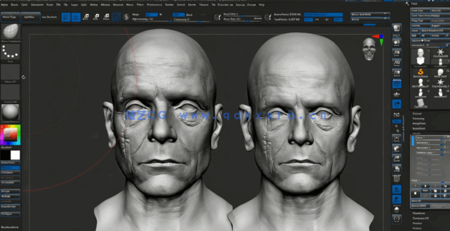Select the orange SimpleBrush tool thumbnail
The width and height of the screenshot is (450, 231).
420,72
